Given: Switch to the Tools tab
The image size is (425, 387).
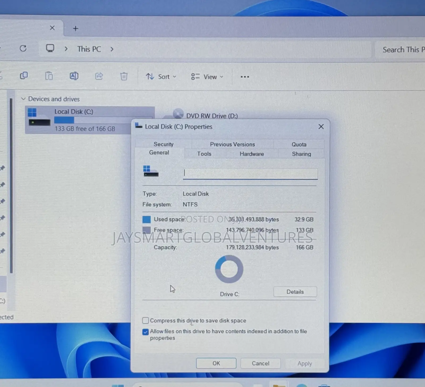Looking at the screenshot, I should [204, 154].
